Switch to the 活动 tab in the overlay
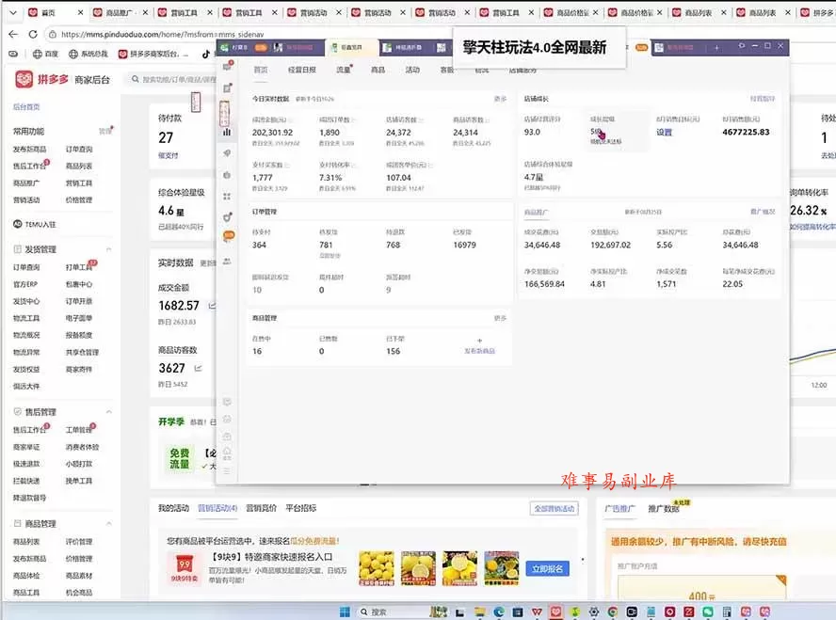836x620 pixels. click(412, 70)
